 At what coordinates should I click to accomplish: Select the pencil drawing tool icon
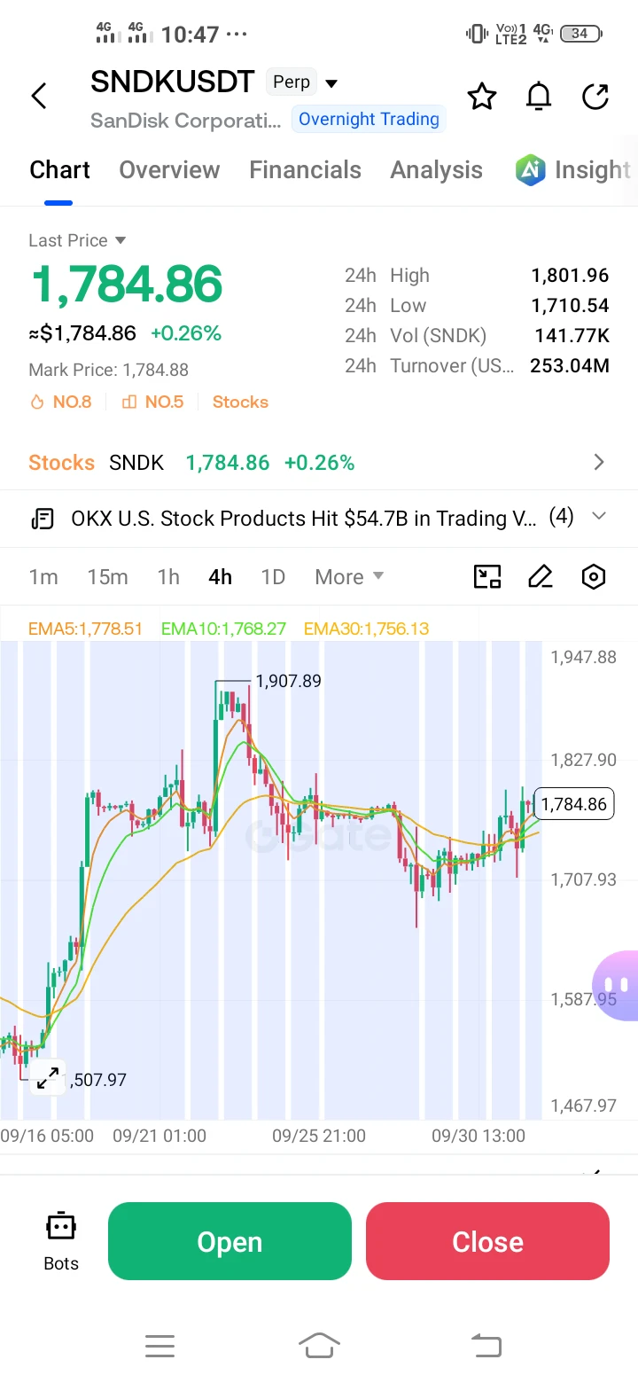541,577
